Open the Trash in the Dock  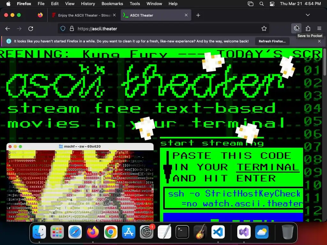tap(288, 232)
